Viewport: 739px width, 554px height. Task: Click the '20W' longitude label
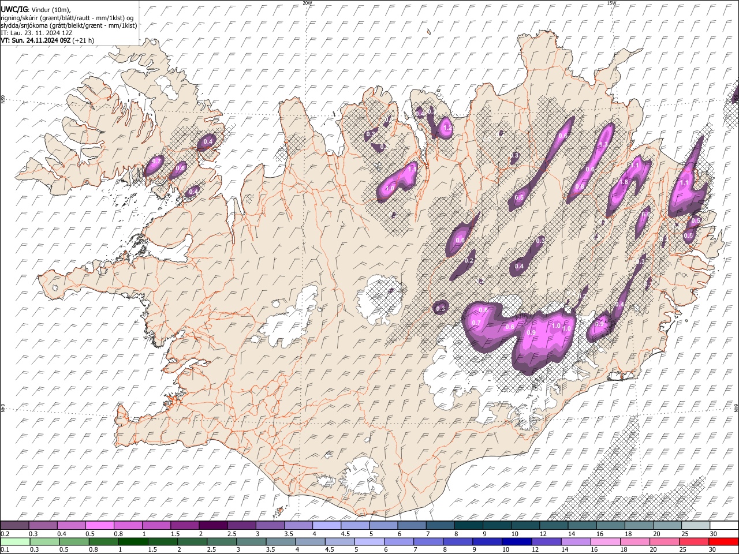307,3
